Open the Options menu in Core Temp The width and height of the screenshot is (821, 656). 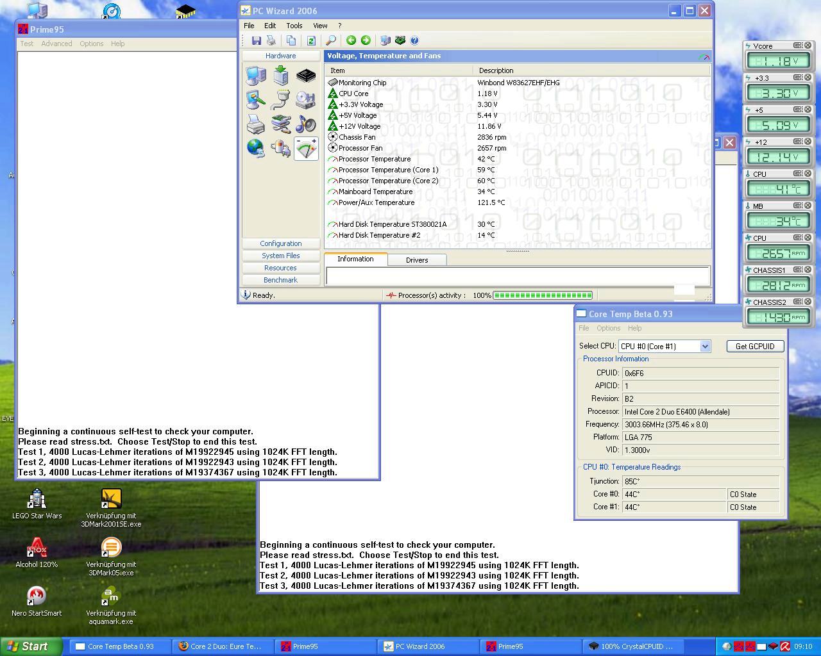click(x=608, y=328)
